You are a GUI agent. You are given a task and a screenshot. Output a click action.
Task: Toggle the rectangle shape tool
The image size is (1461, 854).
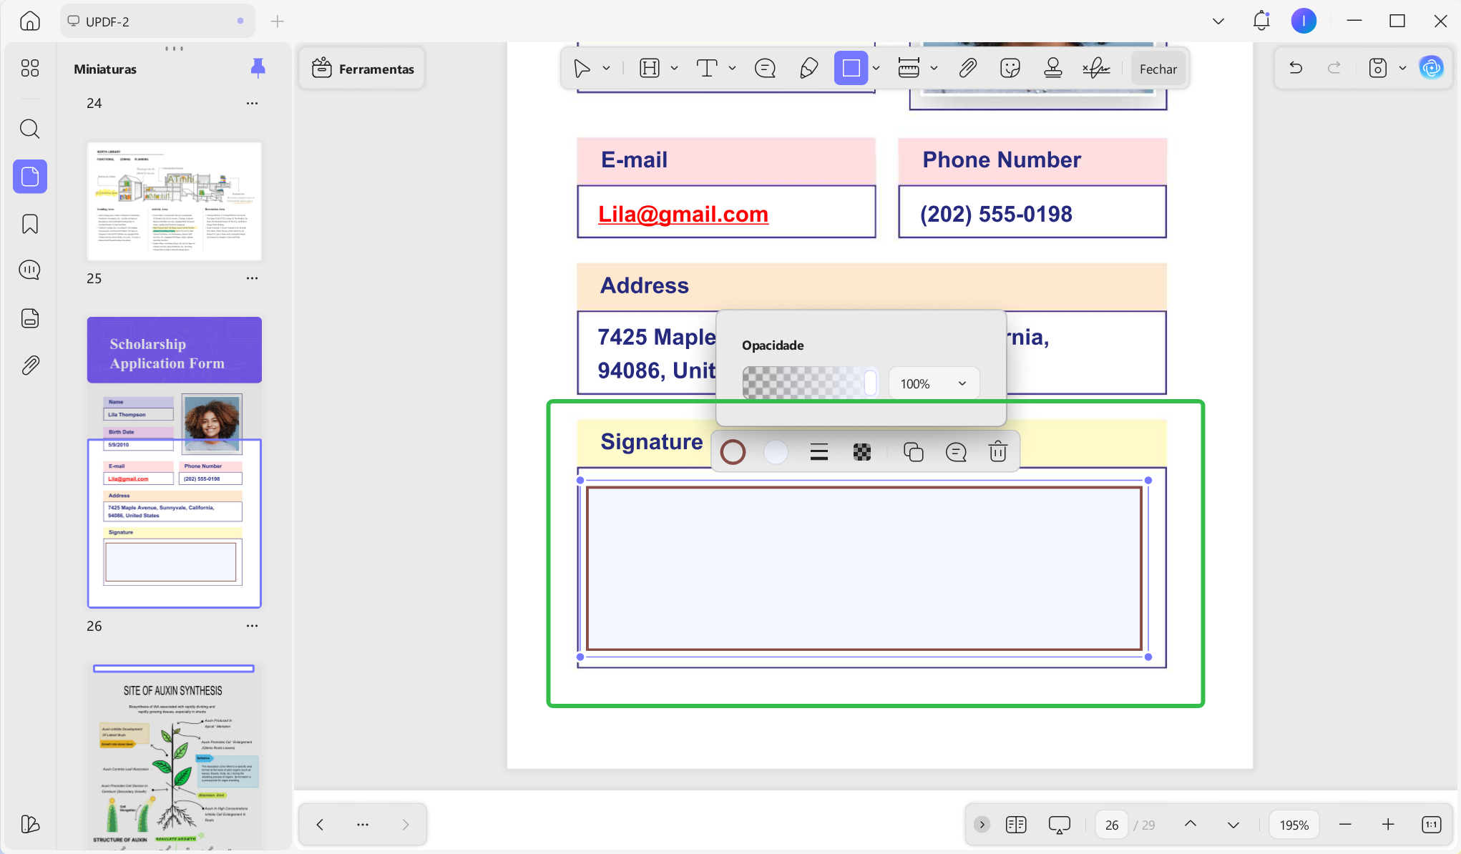click(851, 69)
